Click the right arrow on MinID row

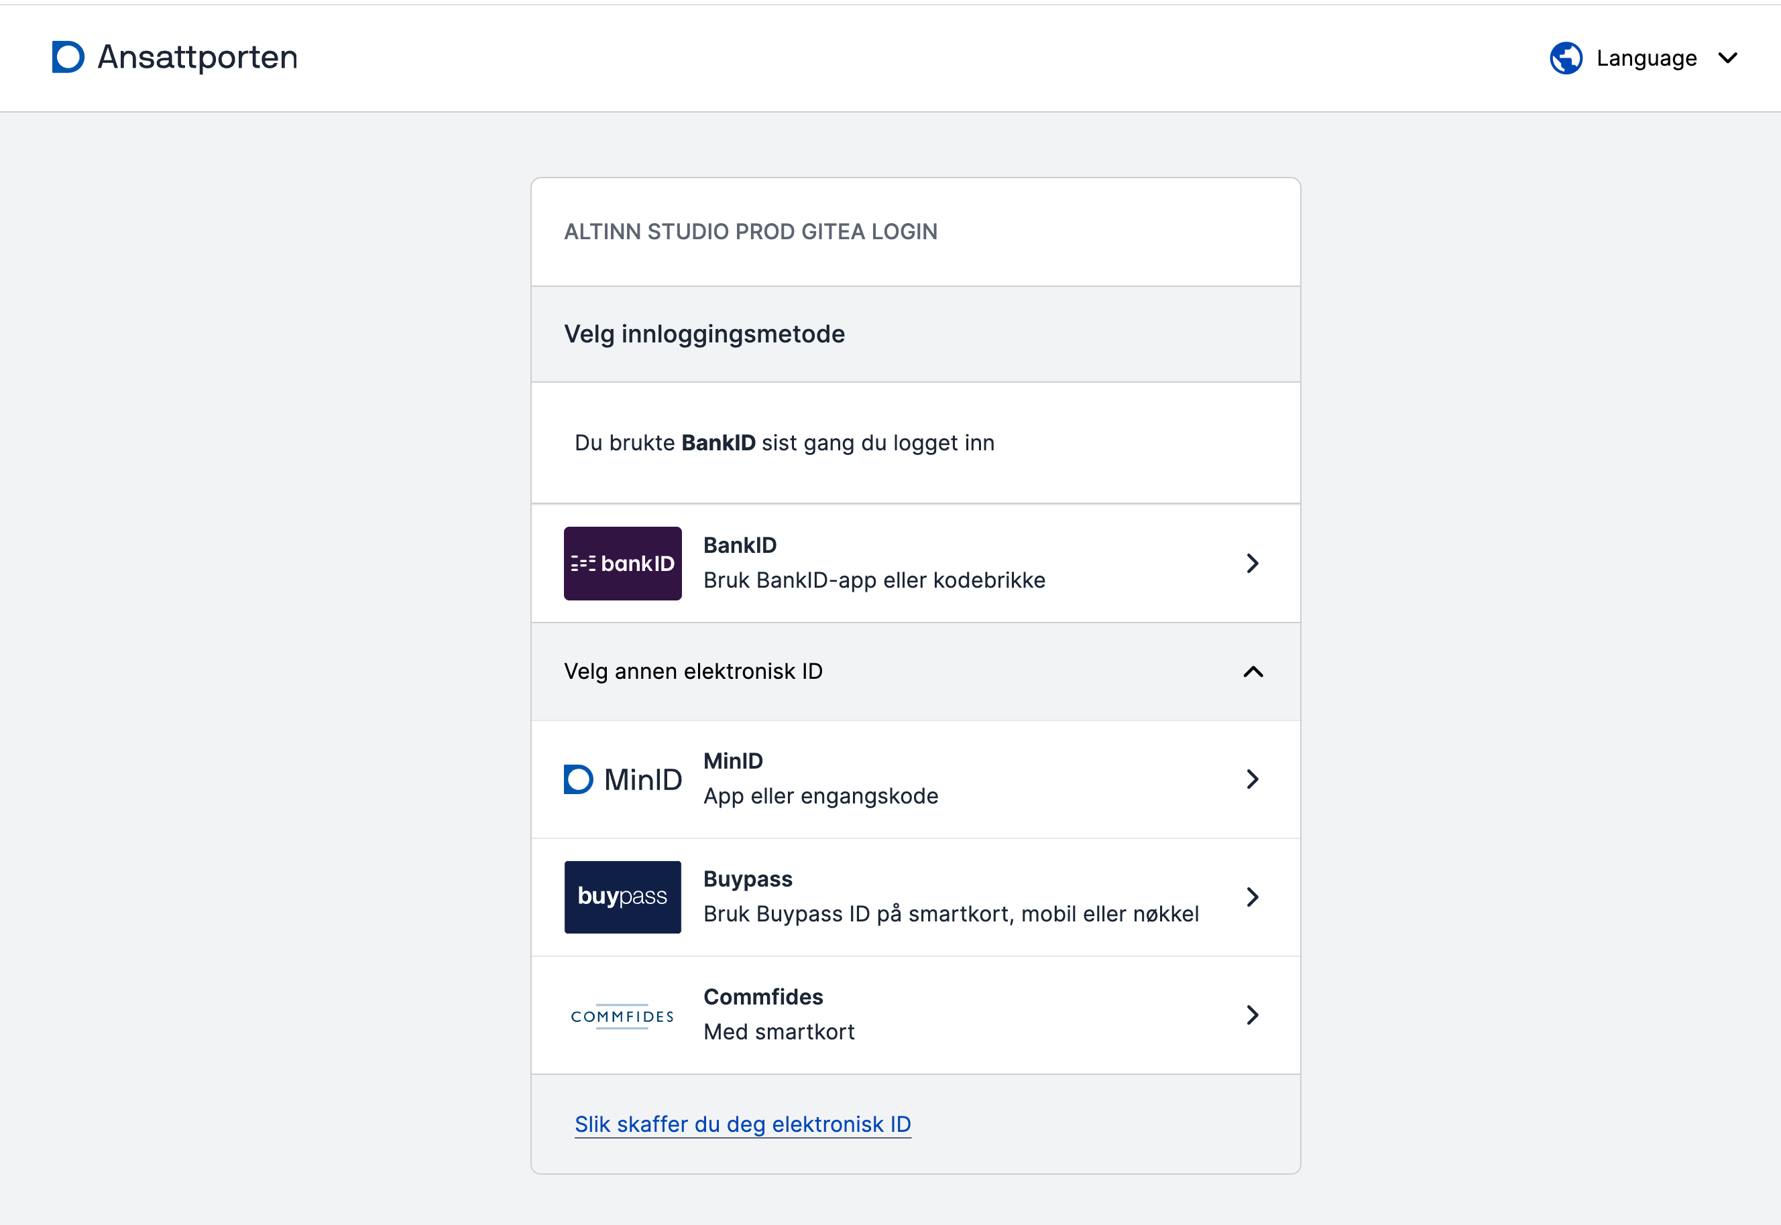[x=1253, y=779]
